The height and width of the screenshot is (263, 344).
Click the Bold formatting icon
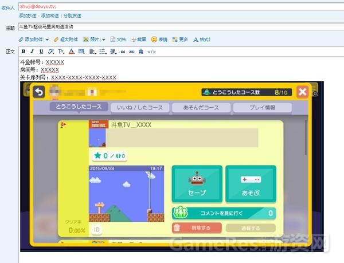click(24, 52)
